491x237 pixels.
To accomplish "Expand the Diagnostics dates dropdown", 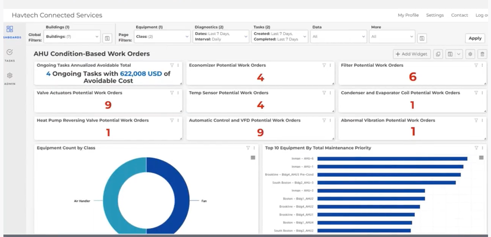I will tap(221, 37).
